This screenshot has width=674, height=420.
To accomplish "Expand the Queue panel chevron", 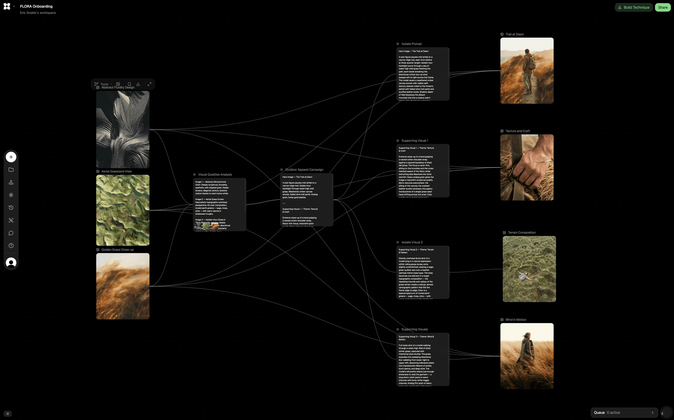I will tap(652, 413).
